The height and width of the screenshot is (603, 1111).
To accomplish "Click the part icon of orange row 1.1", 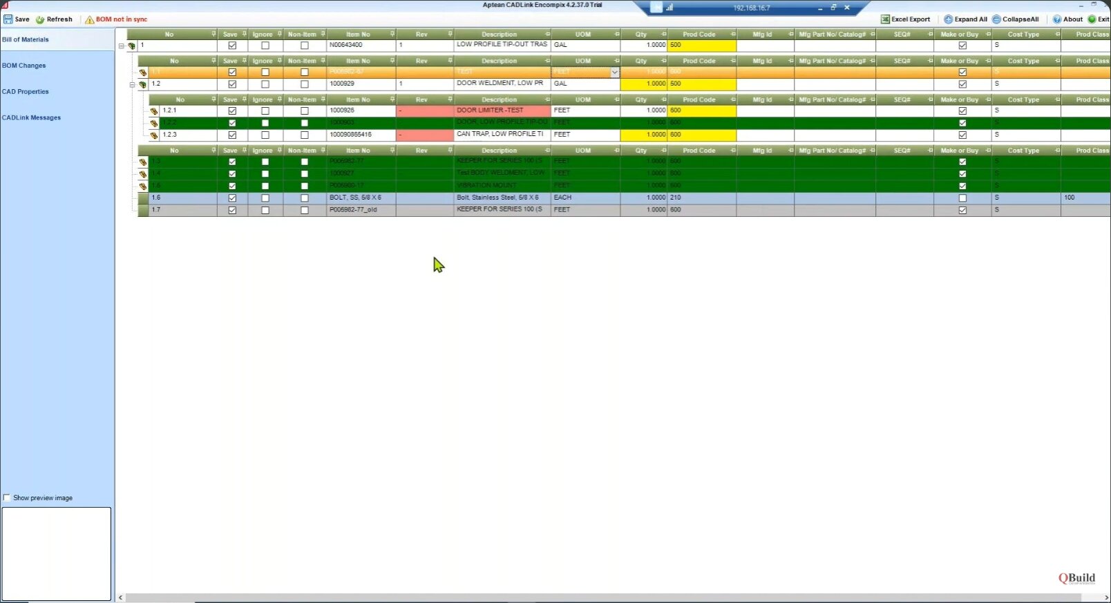I will (143, 73).
